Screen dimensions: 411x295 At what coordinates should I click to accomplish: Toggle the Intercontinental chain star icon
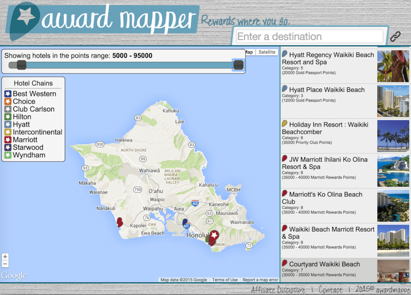coord(8,132)
